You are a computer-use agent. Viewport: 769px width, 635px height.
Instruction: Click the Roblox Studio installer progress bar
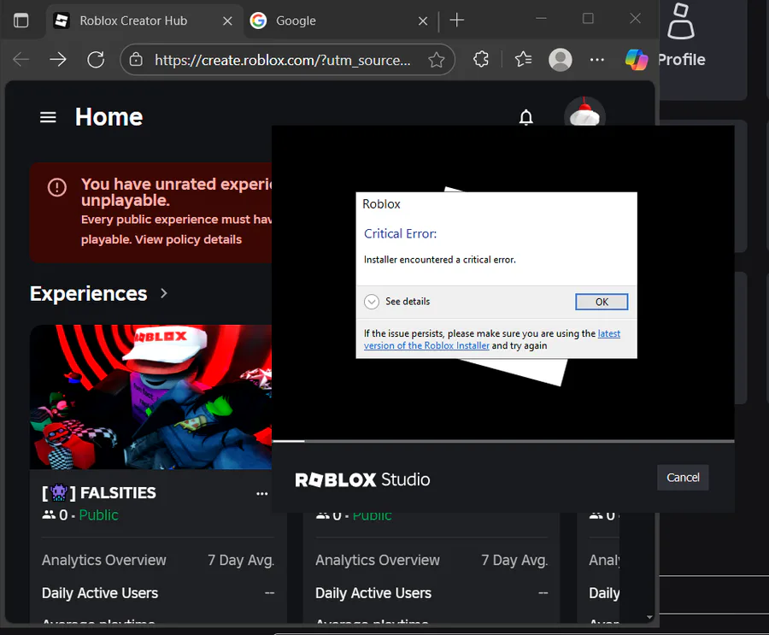[503, 441]
